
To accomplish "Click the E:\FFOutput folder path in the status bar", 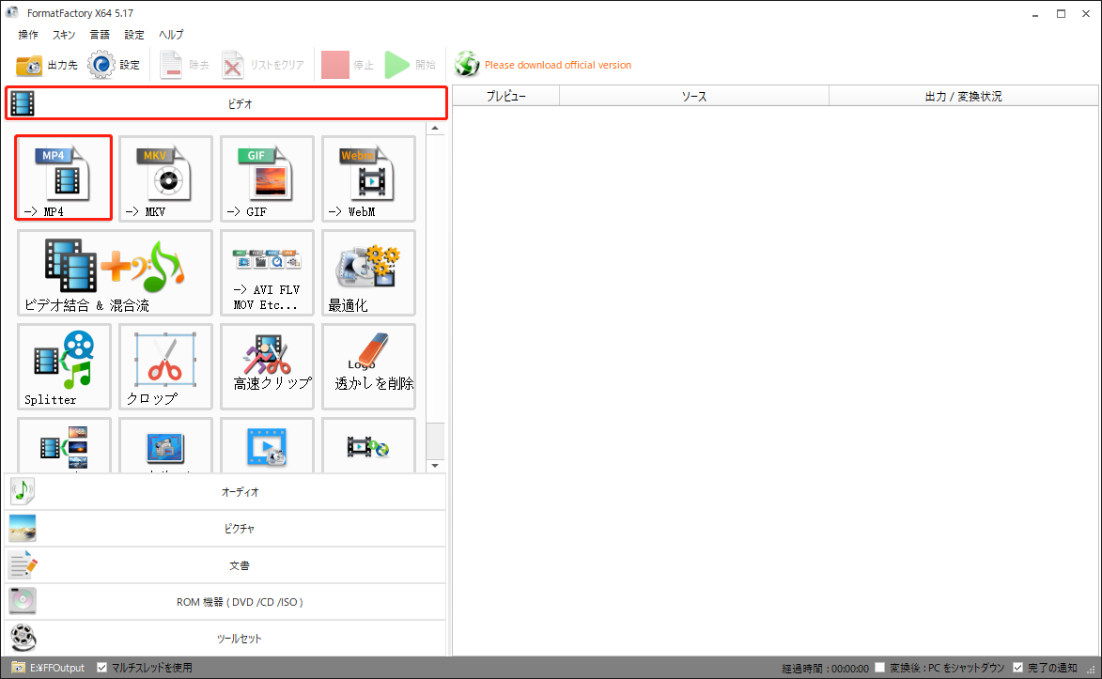I will [57, 668].
